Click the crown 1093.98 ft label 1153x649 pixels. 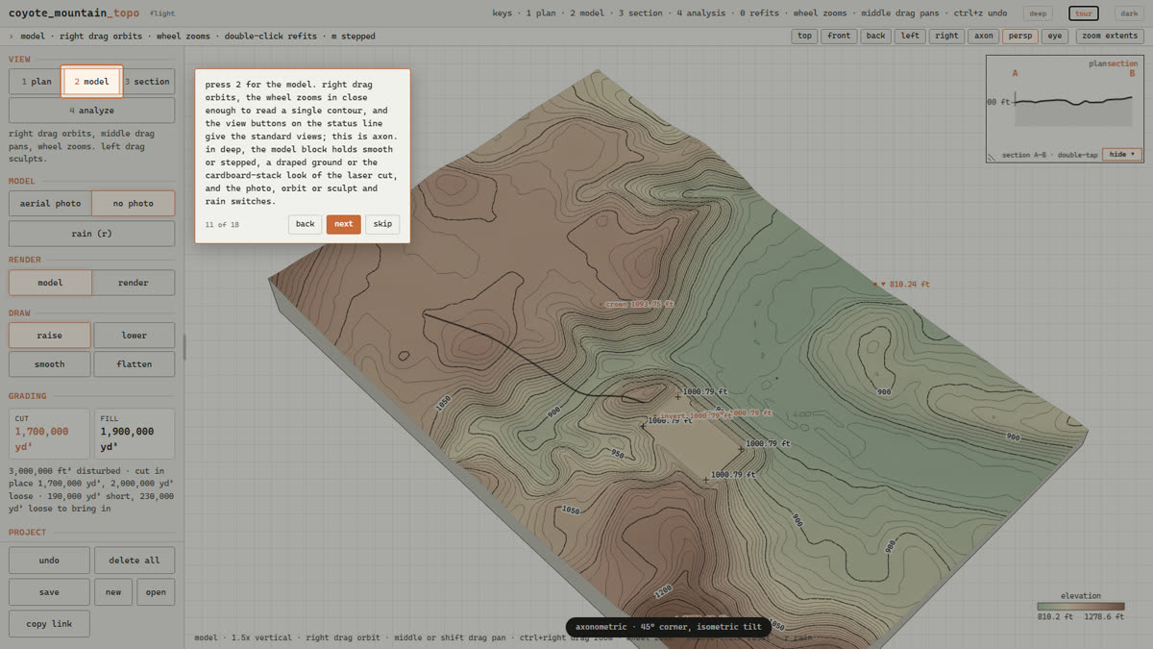[638, 304]
